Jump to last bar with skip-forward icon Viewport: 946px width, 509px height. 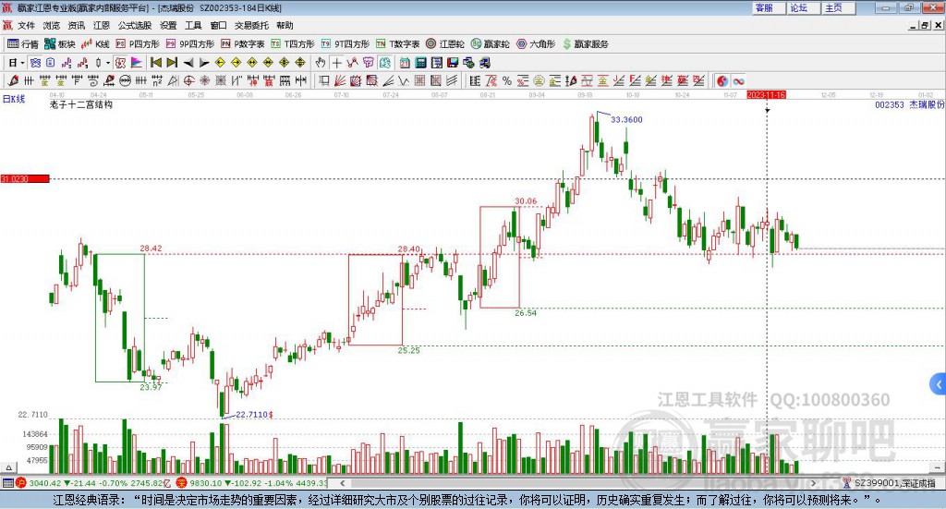point(172,63)
